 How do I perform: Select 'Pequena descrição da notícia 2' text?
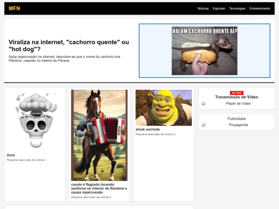tap(91, 197)
